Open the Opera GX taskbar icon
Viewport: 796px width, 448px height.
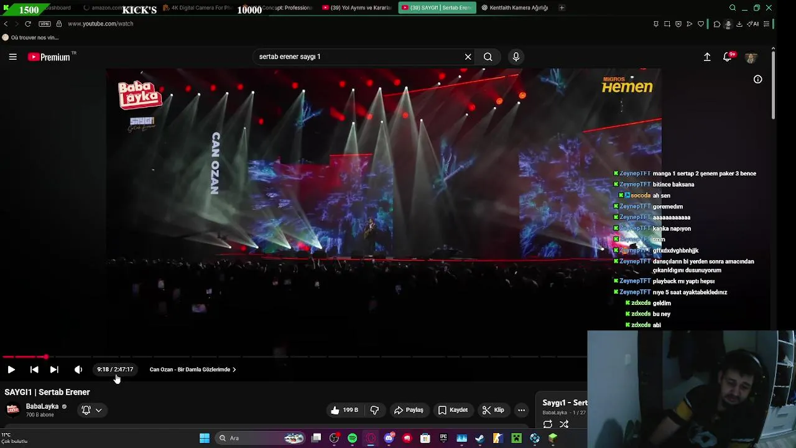coord(371,438)
